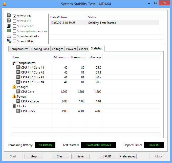Click the monitor icon beside Stress GPU(s)
The height and width of the screenshot is (163, 172).
9,41
